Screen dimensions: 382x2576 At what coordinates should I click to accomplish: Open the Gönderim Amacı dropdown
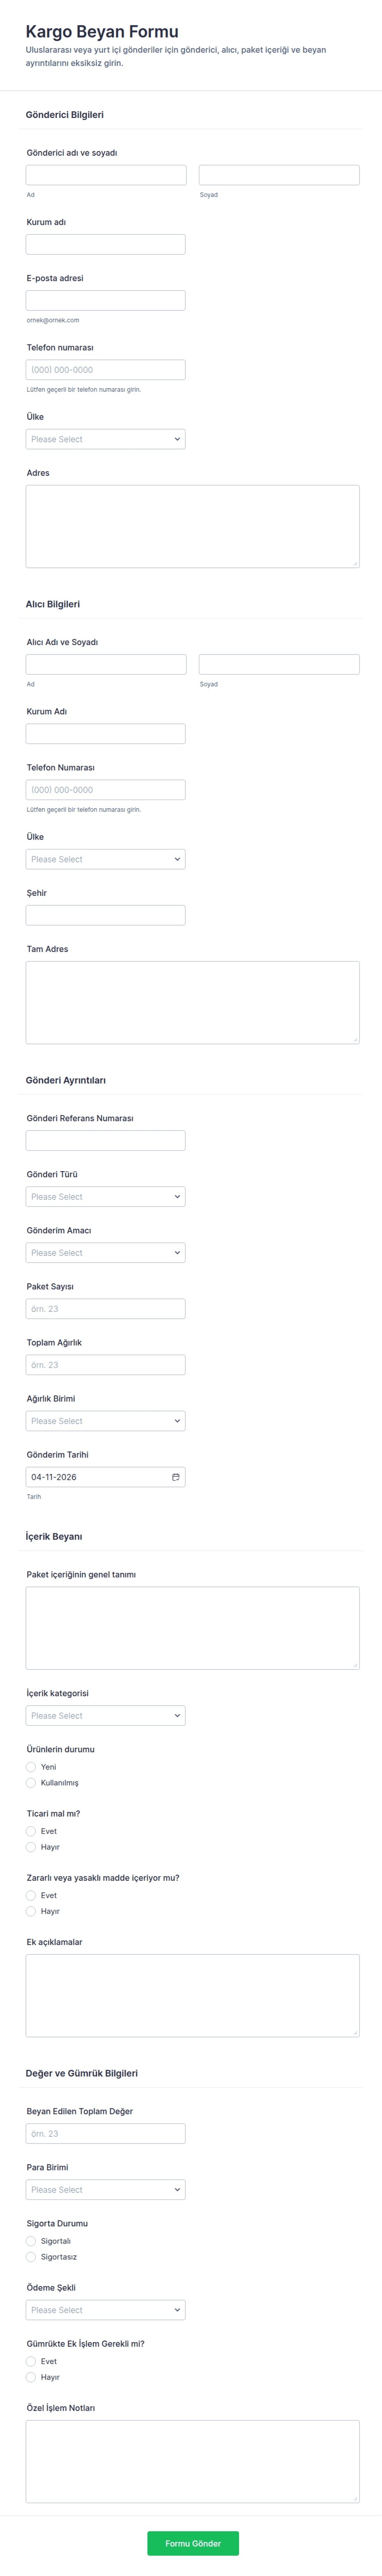pyautogui.click(x=105, y=1253)
